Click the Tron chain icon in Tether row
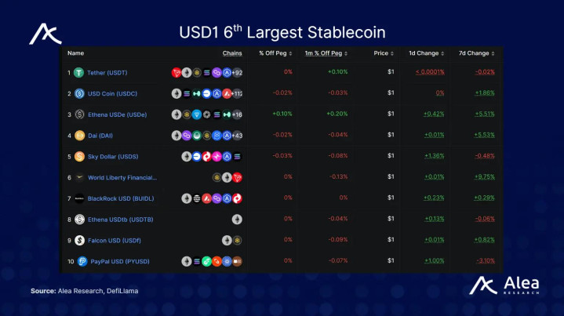 click(x=176, y=73)
